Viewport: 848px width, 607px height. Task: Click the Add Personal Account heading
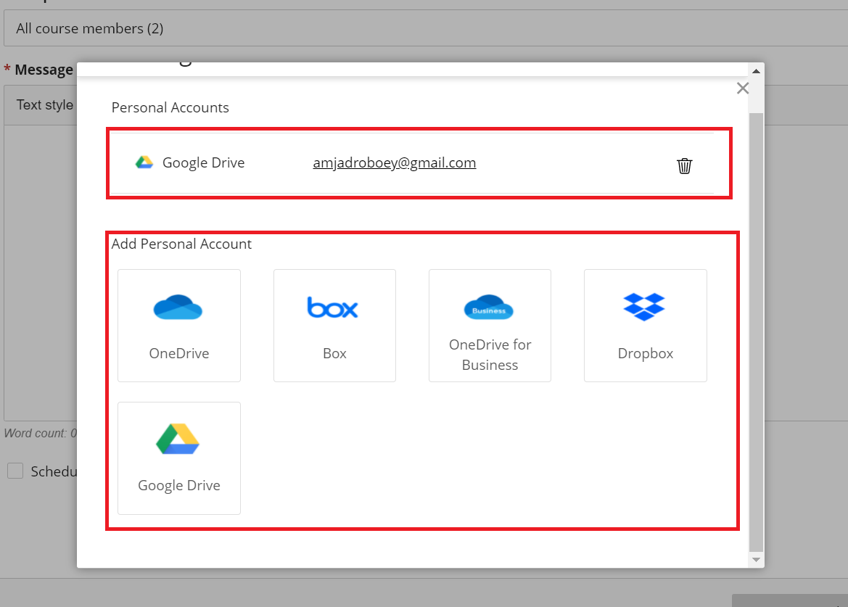pos(181,244)
